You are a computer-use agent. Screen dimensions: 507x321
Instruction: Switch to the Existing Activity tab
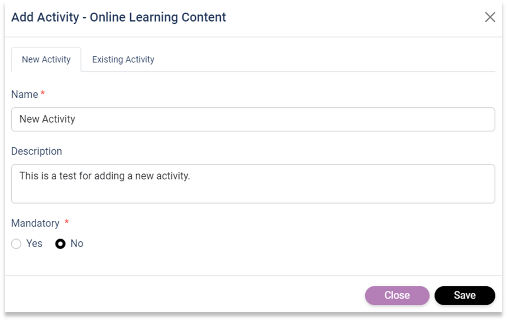[123, 59]
